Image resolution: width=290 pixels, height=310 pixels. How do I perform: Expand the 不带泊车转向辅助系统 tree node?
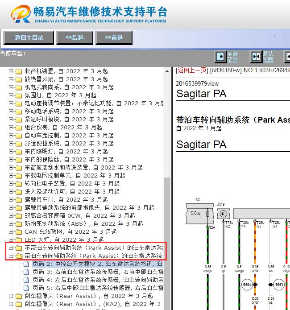[x=11, y=248]
